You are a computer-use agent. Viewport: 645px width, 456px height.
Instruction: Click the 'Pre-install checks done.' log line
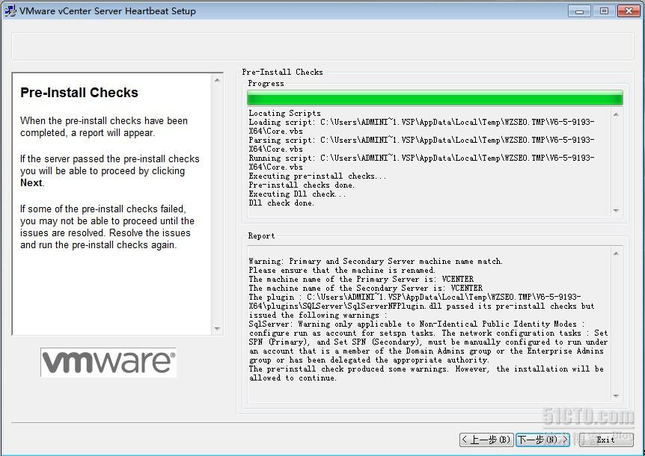pos(302,185)
